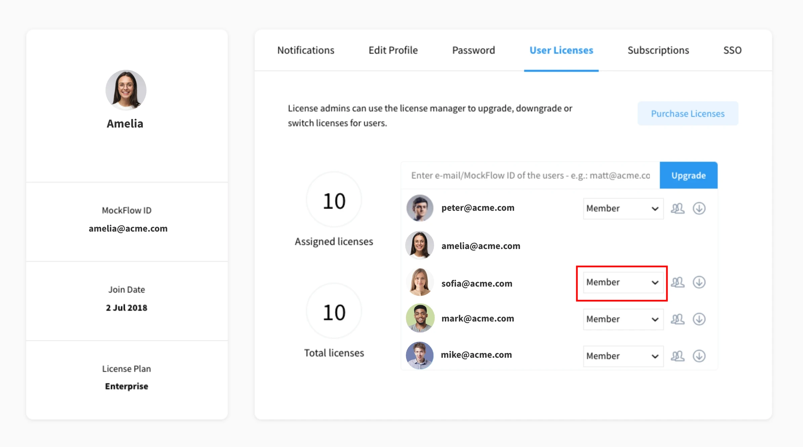803x447 pixels.
Task: Expand the Member dropdown for peter@acme.com
Action: click(623, 208)
